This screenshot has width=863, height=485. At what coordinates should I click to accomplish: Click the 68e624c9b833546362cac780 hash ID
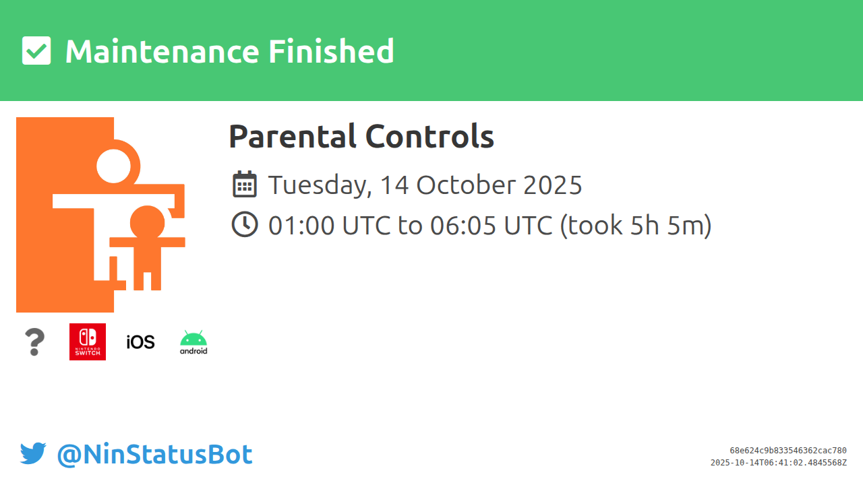point(787,451)
